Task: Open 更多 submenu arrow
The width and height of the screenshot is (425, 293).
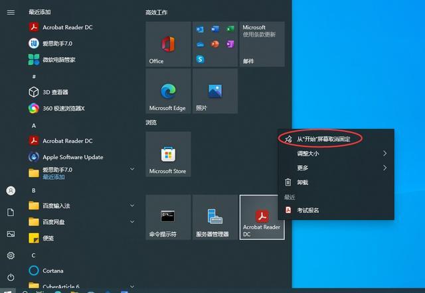Action: tap(385, 168)
